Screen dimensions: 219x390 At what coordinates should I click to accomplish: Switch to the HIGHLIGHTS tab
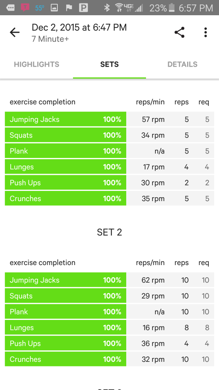pyautogui.click(x=36, y=64)
